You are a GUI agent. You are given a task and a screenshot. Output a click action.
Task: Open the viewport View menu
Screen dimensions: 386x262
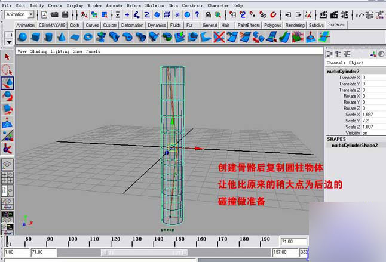(x=22, y=51)
